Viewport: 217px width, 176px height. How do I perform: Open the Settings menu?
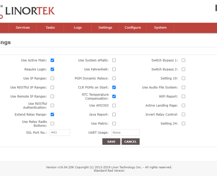coord(105,28)
